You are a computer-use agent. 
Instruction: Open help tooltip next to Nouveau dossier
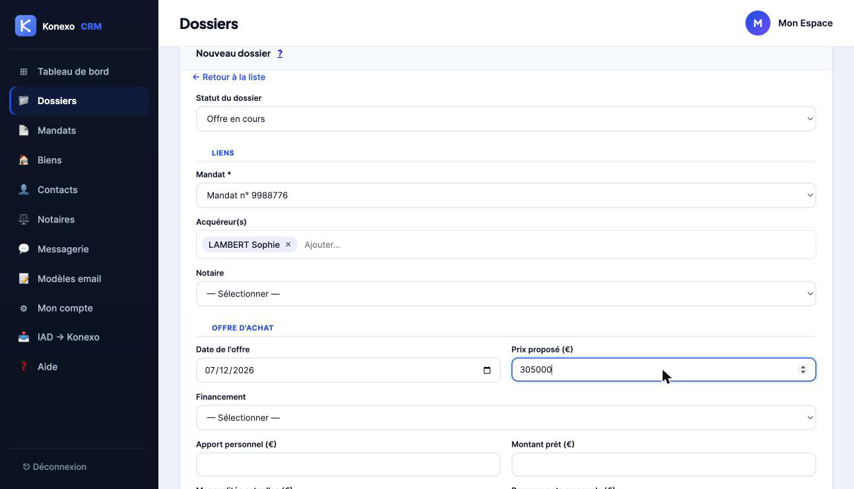[280, 53]
